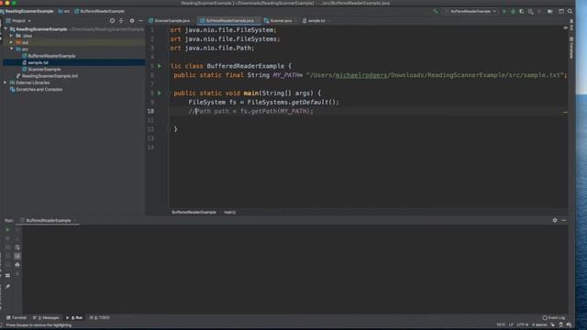Click the cursor position indicator in status bar
This screenshot has width=587, height=330.
501,324
